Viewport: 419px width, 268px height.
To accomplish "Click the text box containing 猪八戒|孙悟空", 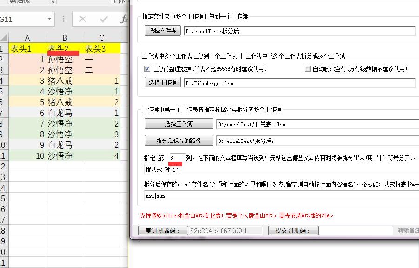I will point(279,169).
